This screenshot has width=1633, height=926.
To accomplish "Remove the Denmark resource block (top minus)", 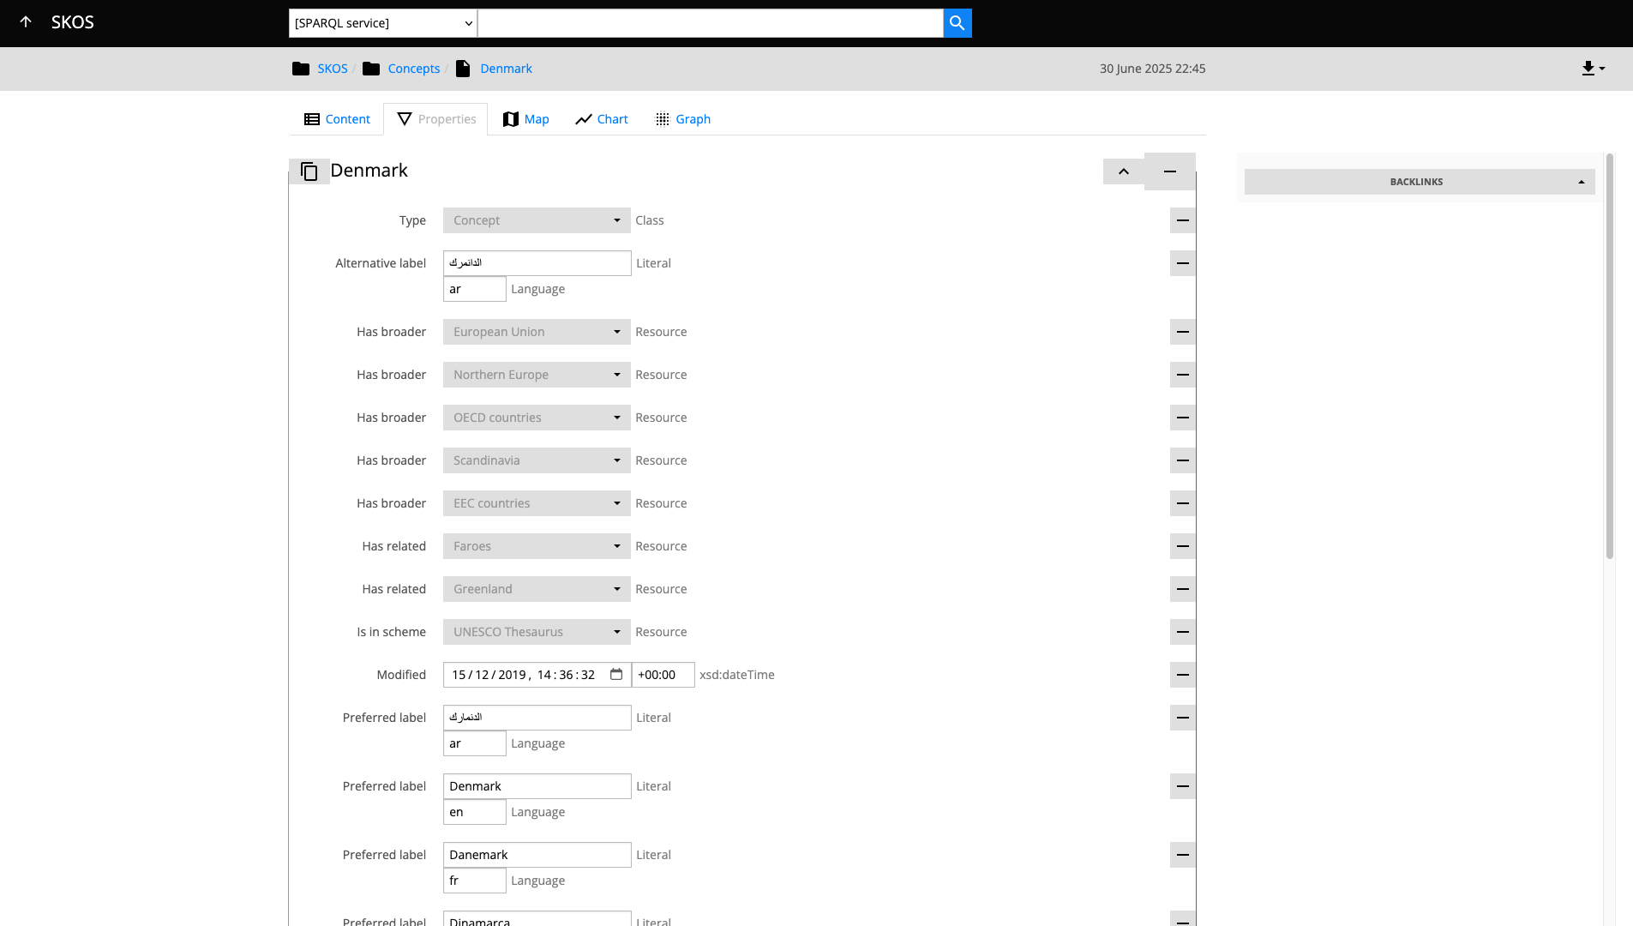I will (x=1170, y=171).
